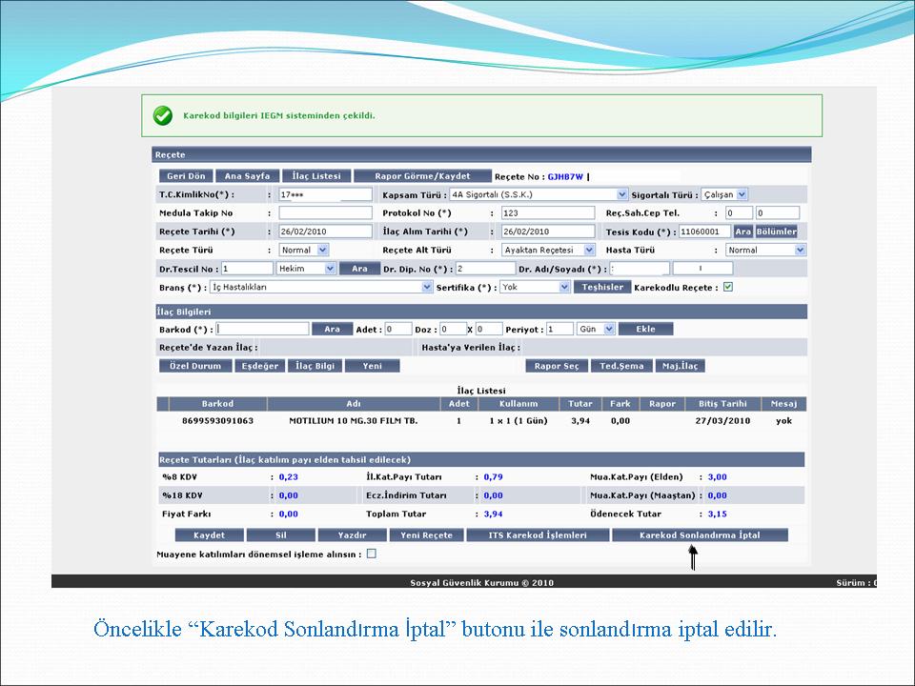Image resolution: width=915 pixels, height=686 pixels.
Task: Click the Geri Dön button
Action: 186,176
